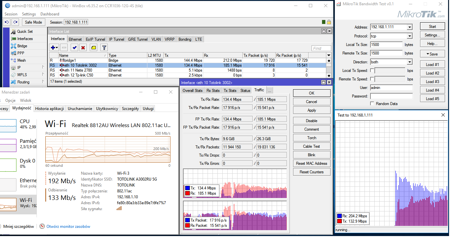Viewport: 452px width, 239px height.
Task: Click the Start button in Bandwidth Test
Action: tap(432, 27)
